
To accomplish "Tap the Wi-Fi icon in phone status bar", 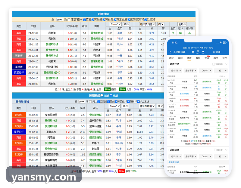I will [x=221, y=42].
